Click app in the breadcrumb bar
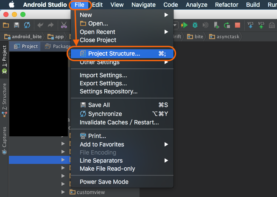 [56, 37]
